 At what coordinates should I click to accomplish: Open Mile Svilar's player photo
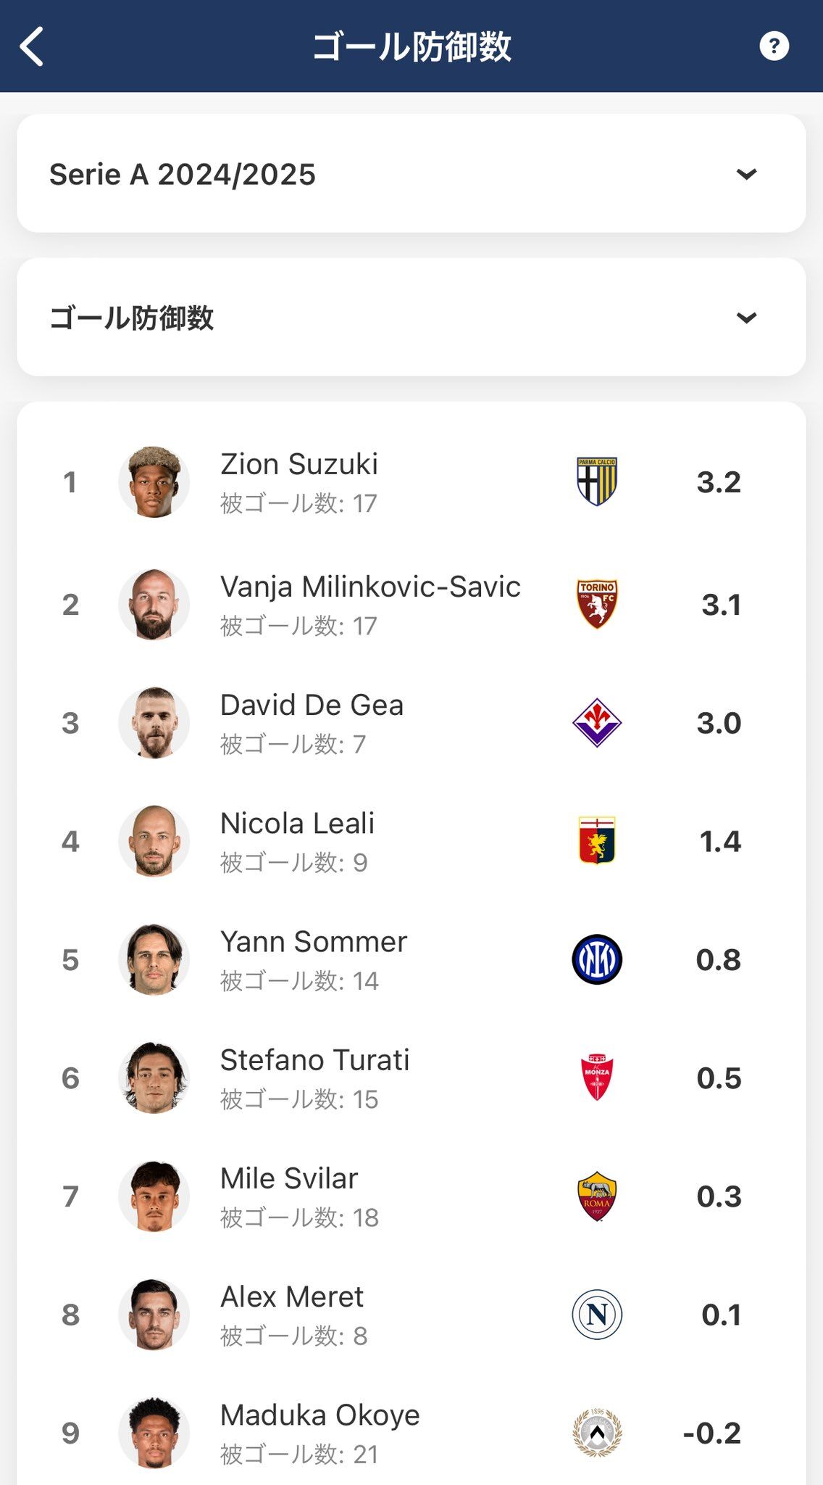pyautogui.click(x=154, y=1196)
